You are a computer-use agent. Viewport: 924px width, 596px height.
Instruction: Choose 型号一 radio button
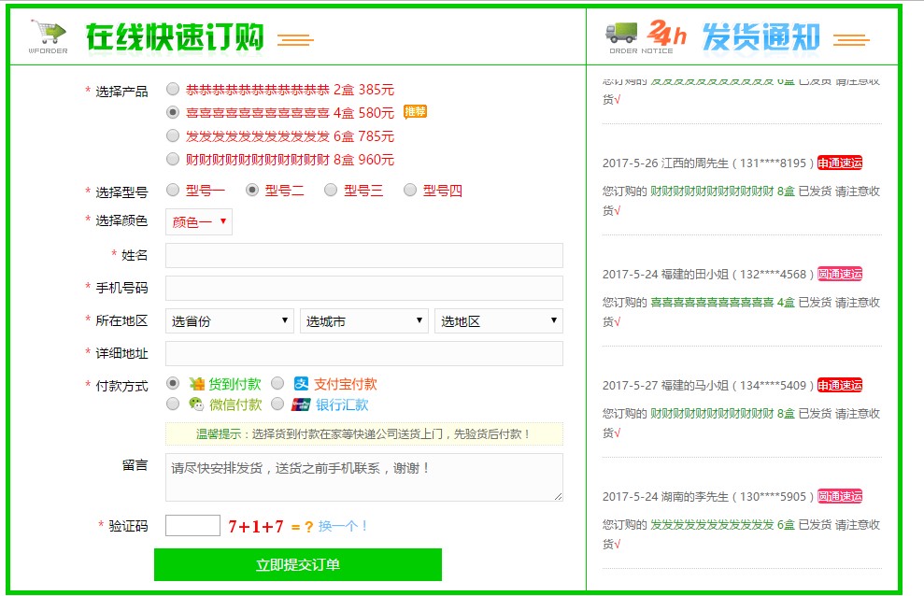click(x=173, y=190)
